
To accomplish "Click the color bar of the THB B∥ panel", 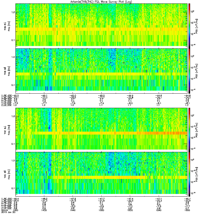I will (x=189, y=71).
